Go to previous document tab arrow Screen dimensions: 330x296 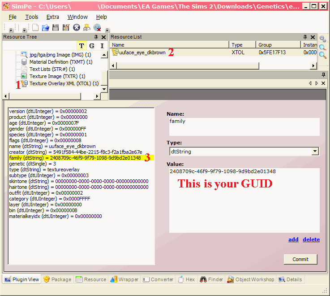coord(310,83)
